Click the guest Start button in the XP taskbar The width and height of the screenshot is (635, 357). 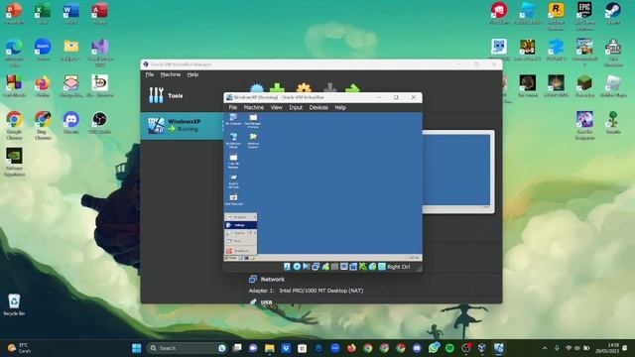click(x=230, y=258)
